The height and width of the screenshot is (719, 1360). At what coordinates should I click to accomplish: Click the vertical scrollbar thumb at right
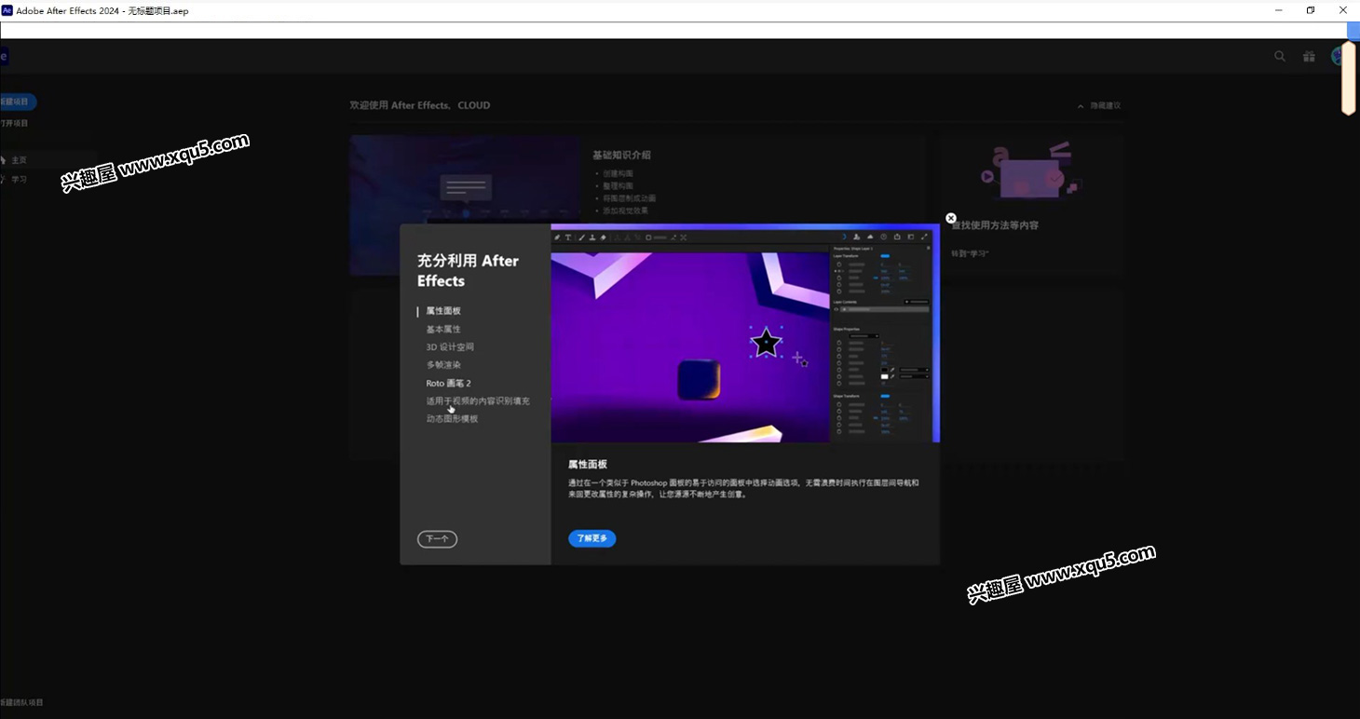pyautogui.click(x=1348, y=77)
